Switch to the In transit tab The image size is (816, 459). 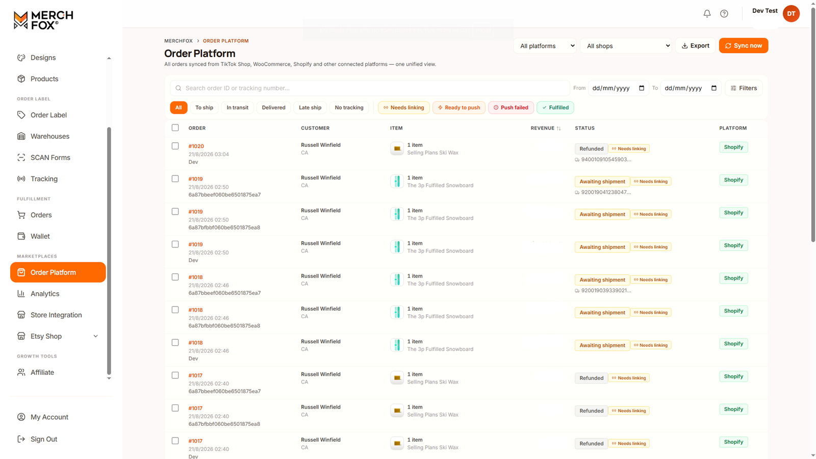click(238, 108)
